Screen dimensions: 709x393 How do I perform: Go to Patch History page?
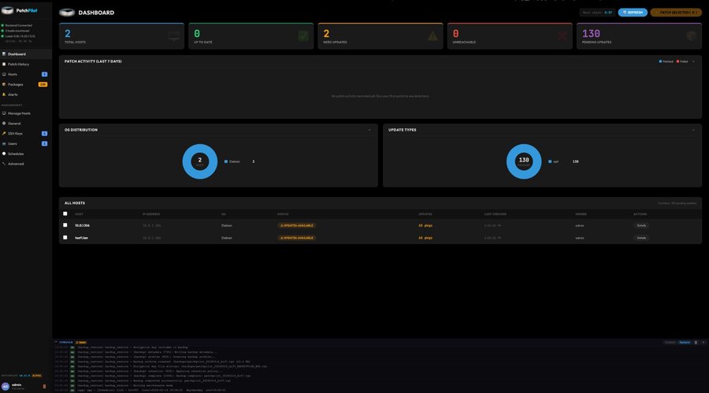[x=26, y=65]
